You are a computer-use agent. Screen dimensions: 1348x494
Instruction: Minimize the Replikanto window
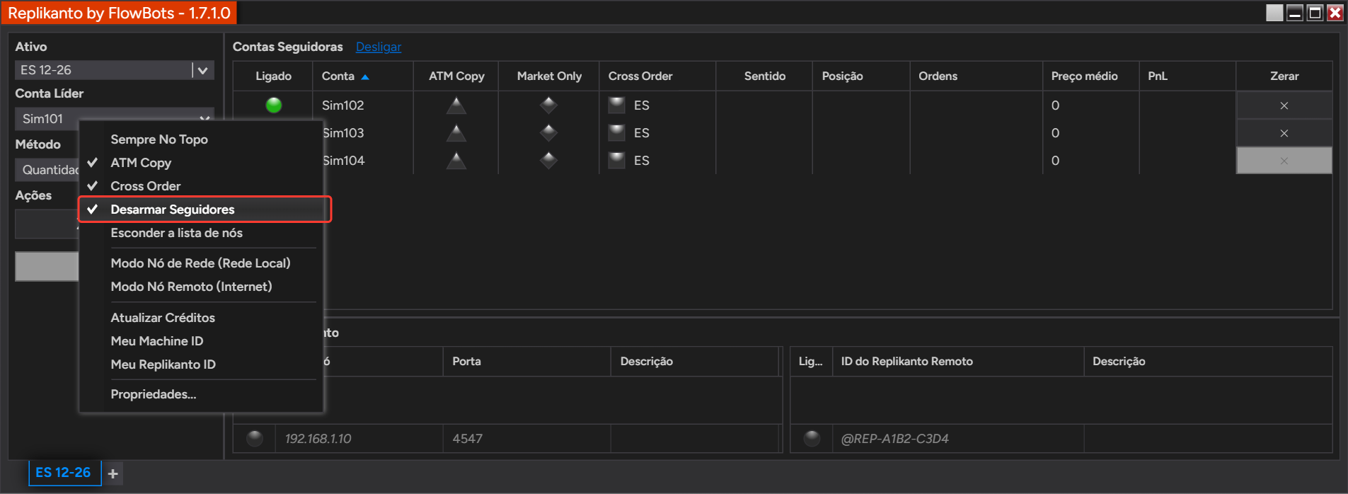[1295, 13]
